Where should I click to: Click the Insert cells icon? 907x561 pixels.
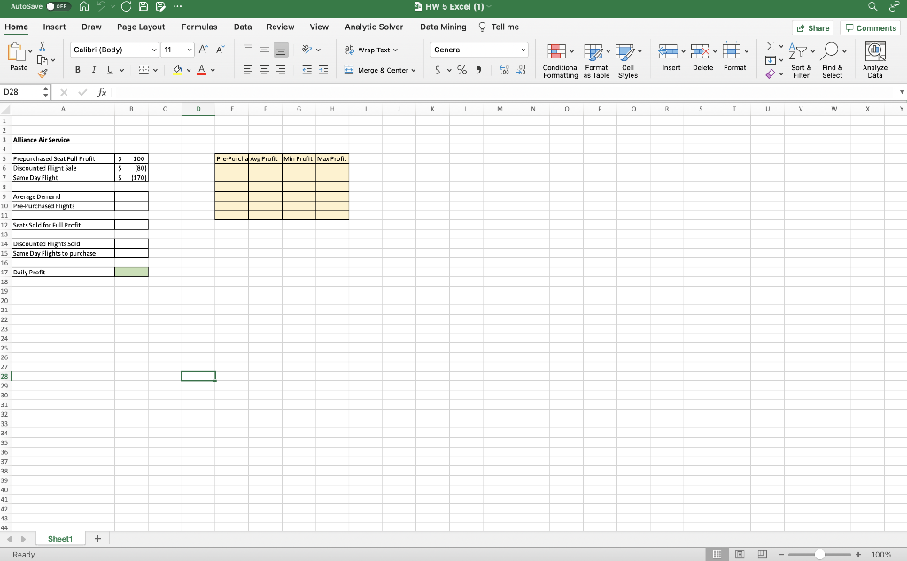(668, 52)
